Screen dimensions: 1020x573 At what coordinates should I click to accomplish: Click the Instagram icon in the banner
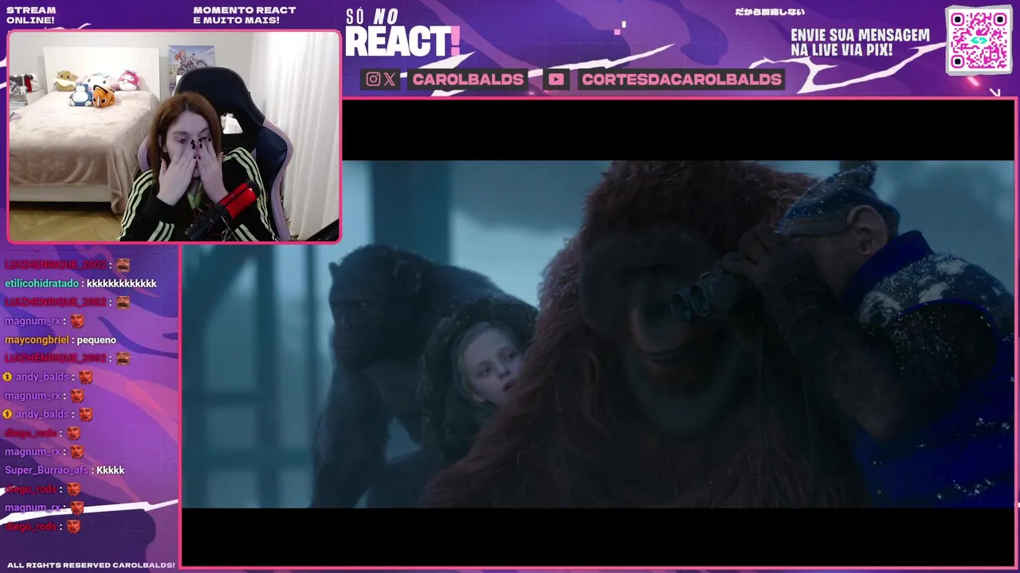click(x=373, y=79)
